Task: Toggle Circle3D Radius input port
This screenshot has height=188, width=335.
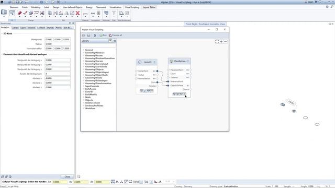Action: (x=136, y=75)
